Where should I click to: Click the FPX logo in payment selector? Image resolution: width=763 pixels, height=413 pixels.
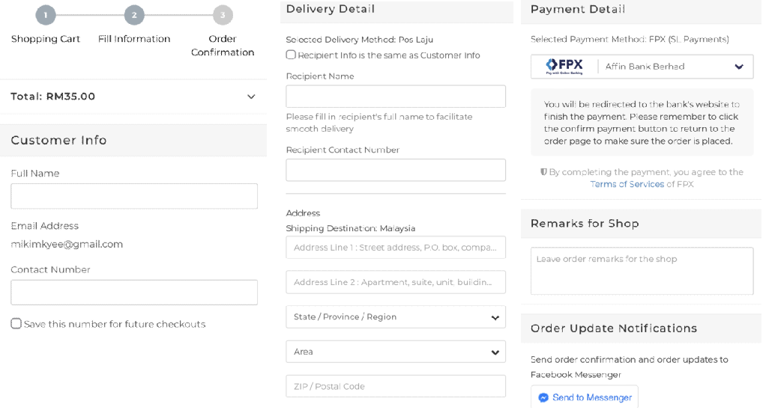pos(564,66)
